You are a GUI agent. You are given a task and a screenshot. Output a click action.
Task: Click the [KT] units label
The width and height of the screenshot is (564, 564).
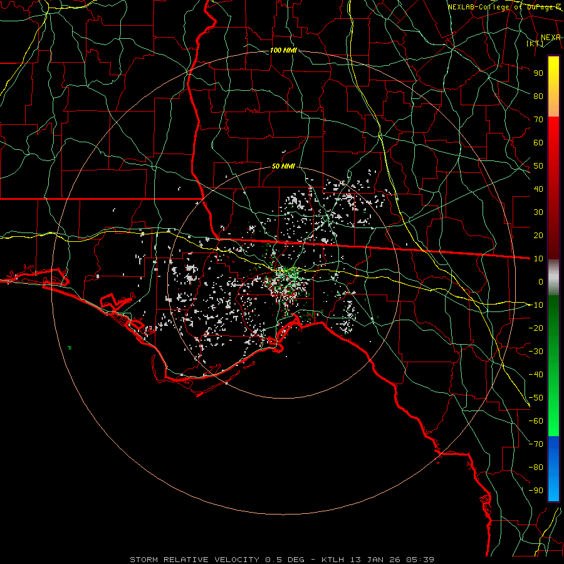[x=535, y=43]
